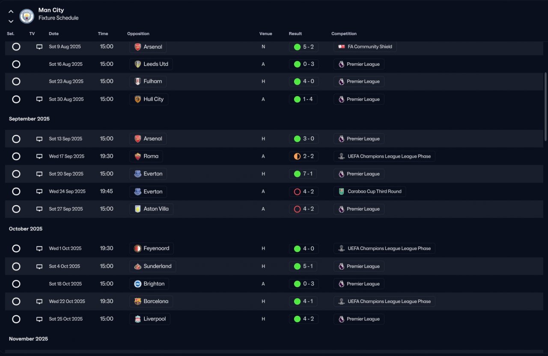
Task: Sort by the Opposition column header
Action: pos(138,34)
